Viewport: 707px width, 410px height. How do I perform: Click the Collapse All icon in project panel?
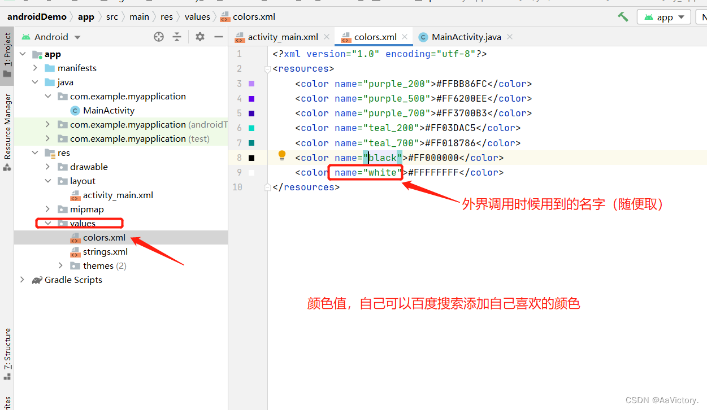(177, 37)
